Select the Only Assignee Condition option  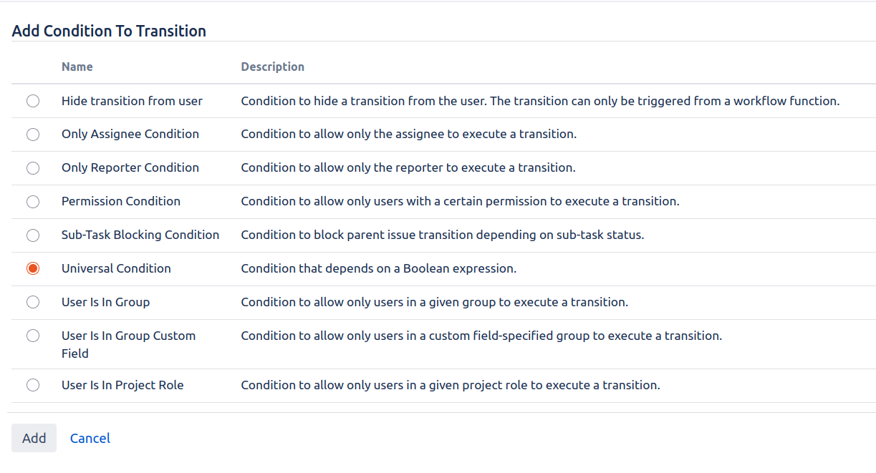33,134
